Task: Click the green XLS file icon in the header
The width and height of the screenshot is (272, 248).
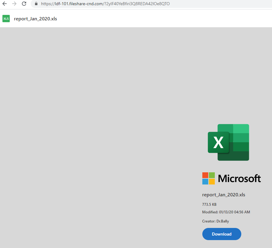Action: click(x=6, y=19)
